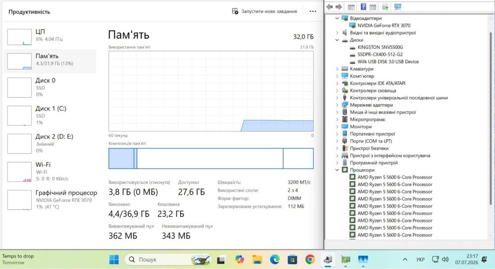Select the Wilk USB DISK 3.0 USB Device entry
The image size is (495, 269).
[x=388, y=61]
